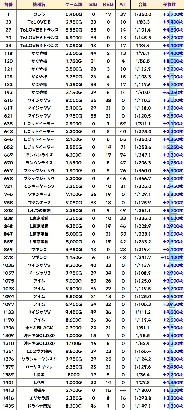The image size is (184, 410).
Task: Select the L島娘 machine name
Action: (x=39, y=375)
